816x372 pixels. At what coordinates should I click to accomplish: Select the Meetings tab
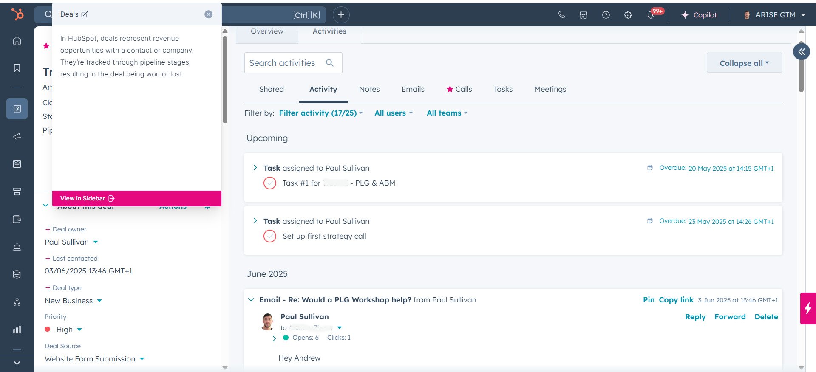pyautogui.click(x=550, y=89)
